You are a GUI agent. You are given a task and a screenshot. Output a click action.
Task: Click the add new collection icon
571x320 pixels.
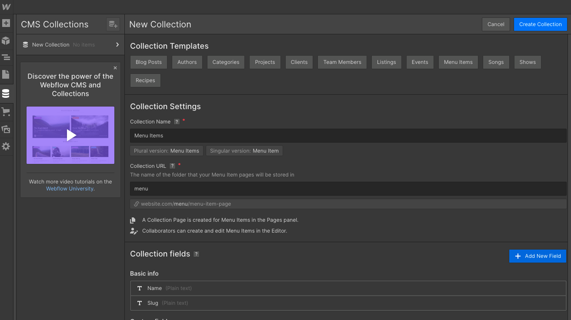(x=113, y=24)
